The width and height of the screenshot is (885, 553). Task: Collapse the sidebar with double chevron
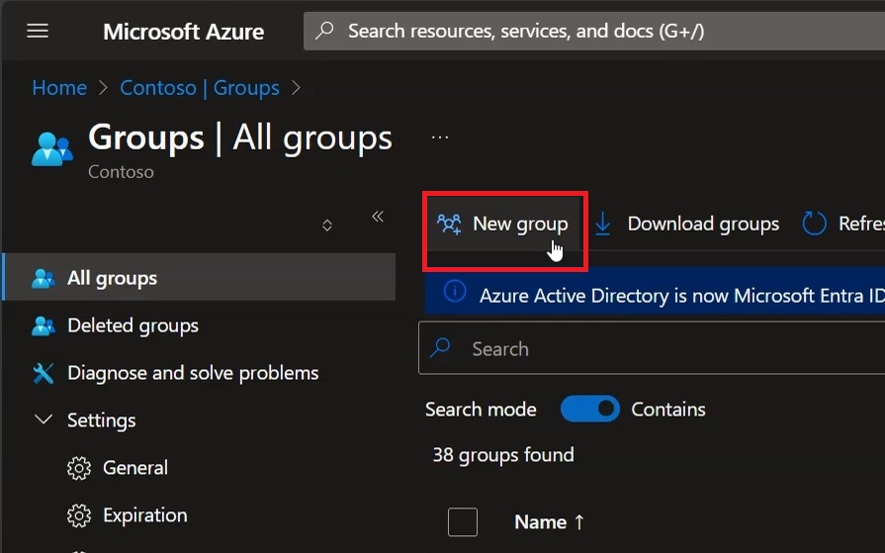coord(378,217)
